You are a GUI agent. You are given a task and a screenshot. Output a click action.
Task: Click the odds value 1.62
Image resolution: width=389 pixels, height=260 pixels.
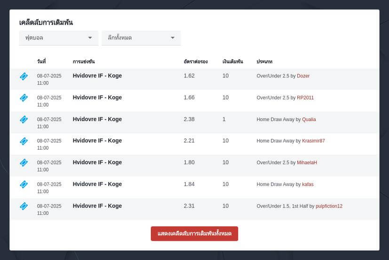[x=189, y=76]
